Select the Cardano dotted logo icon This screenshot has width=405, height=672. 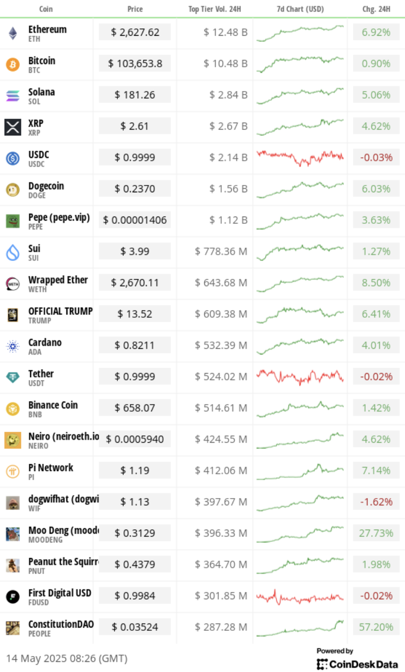click(x=13, y=346)
